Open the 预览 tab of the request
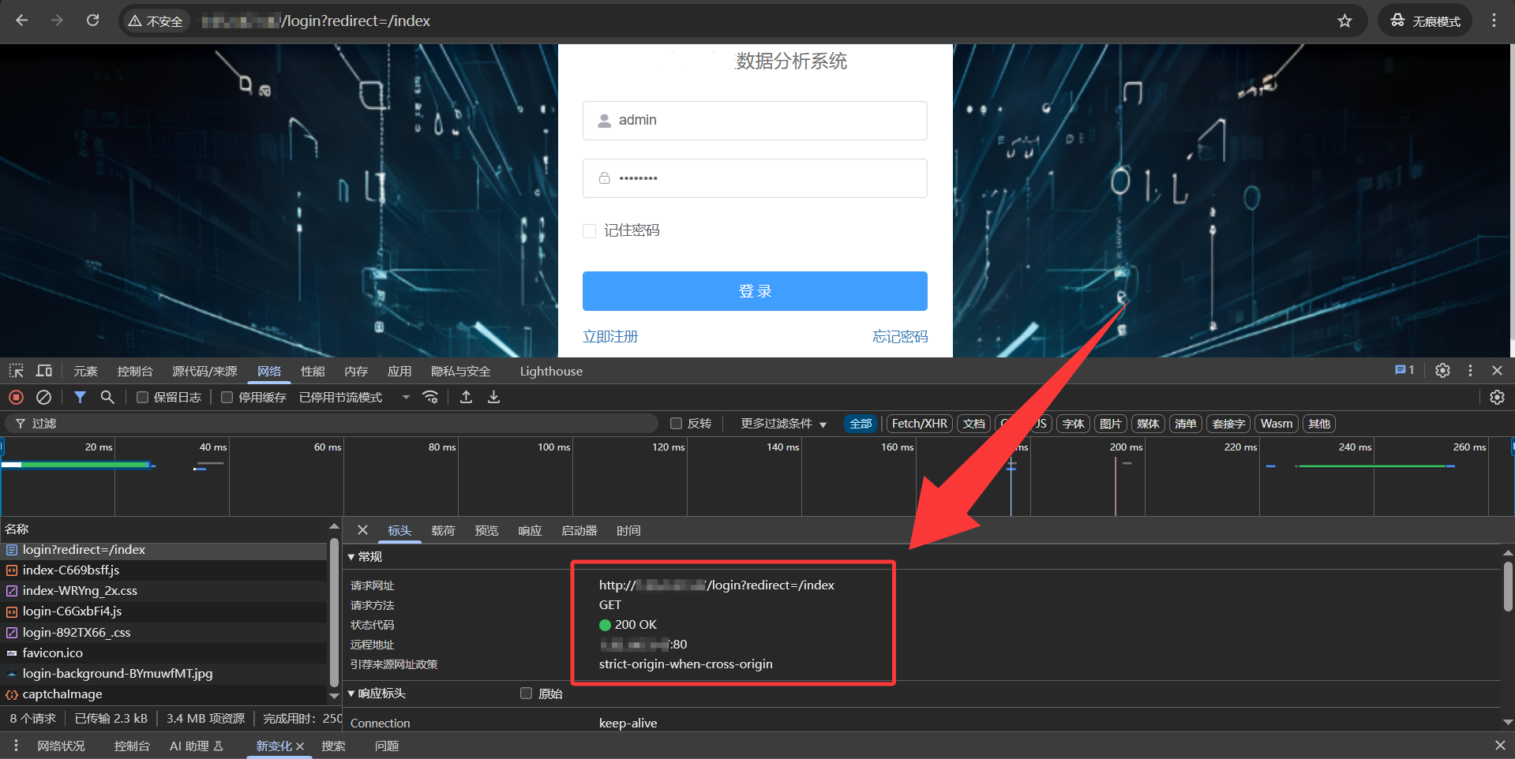This screenshot has height=759, width=1515. click(x=486, y=530)
